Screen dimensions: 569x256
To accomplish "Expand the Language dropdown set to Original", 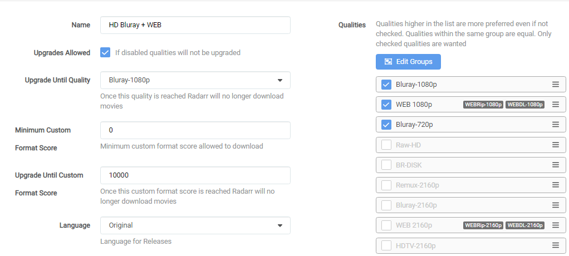I will pos(195,225).
